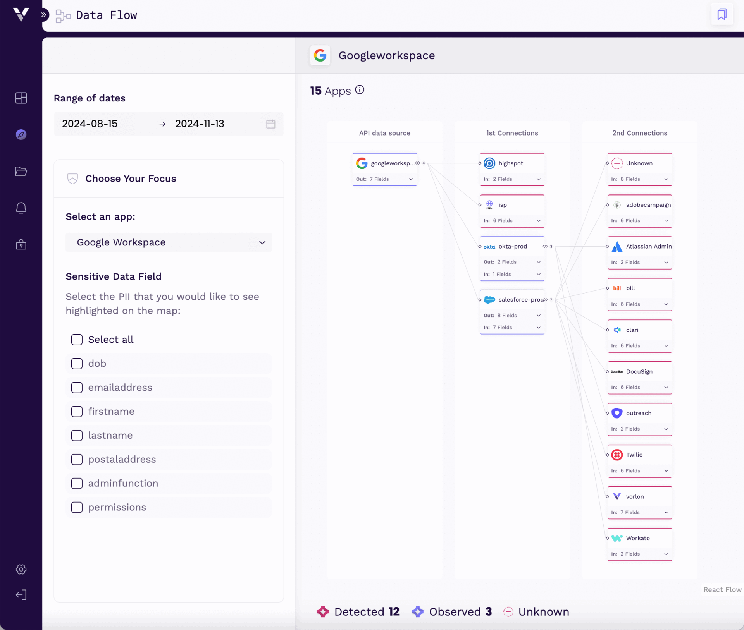
Task: Open the calendar icon in date range
Action: (270, 124)
